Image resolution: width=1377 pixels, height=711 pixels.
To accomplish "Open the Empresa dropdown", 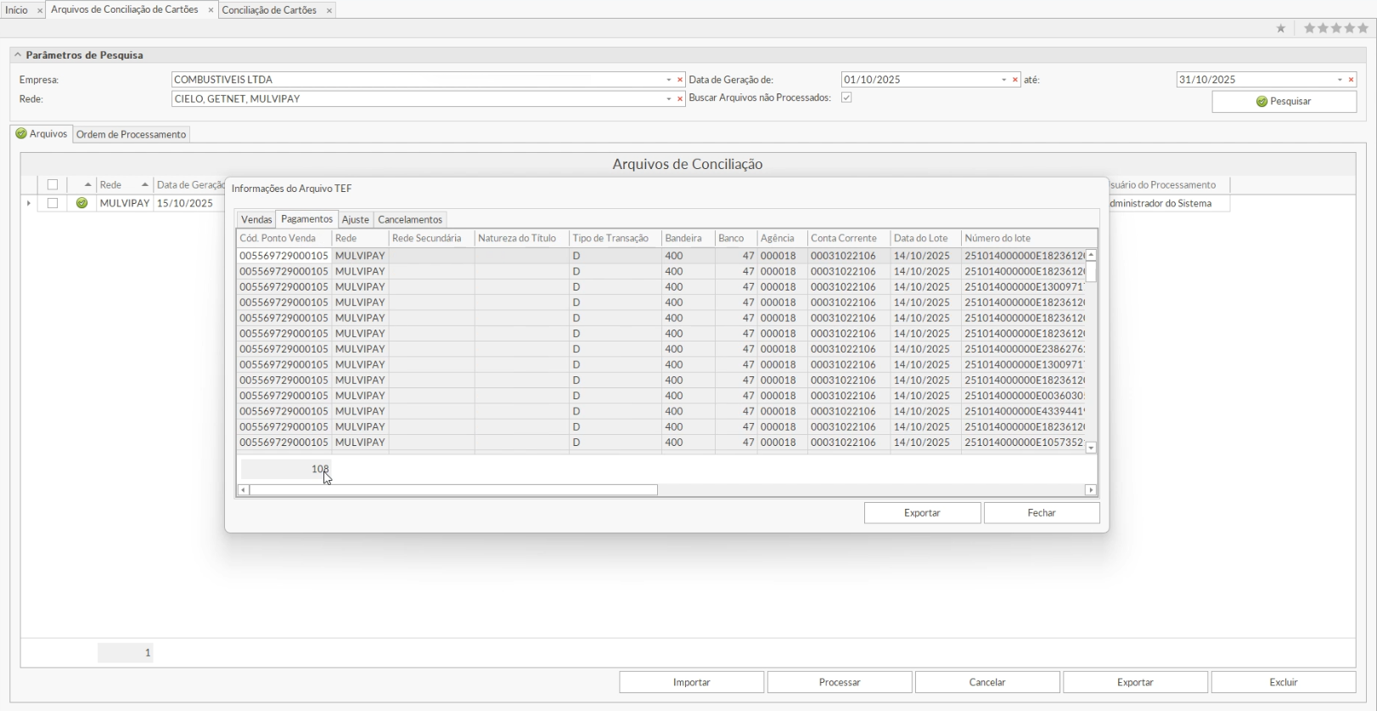I will point(668,80).
